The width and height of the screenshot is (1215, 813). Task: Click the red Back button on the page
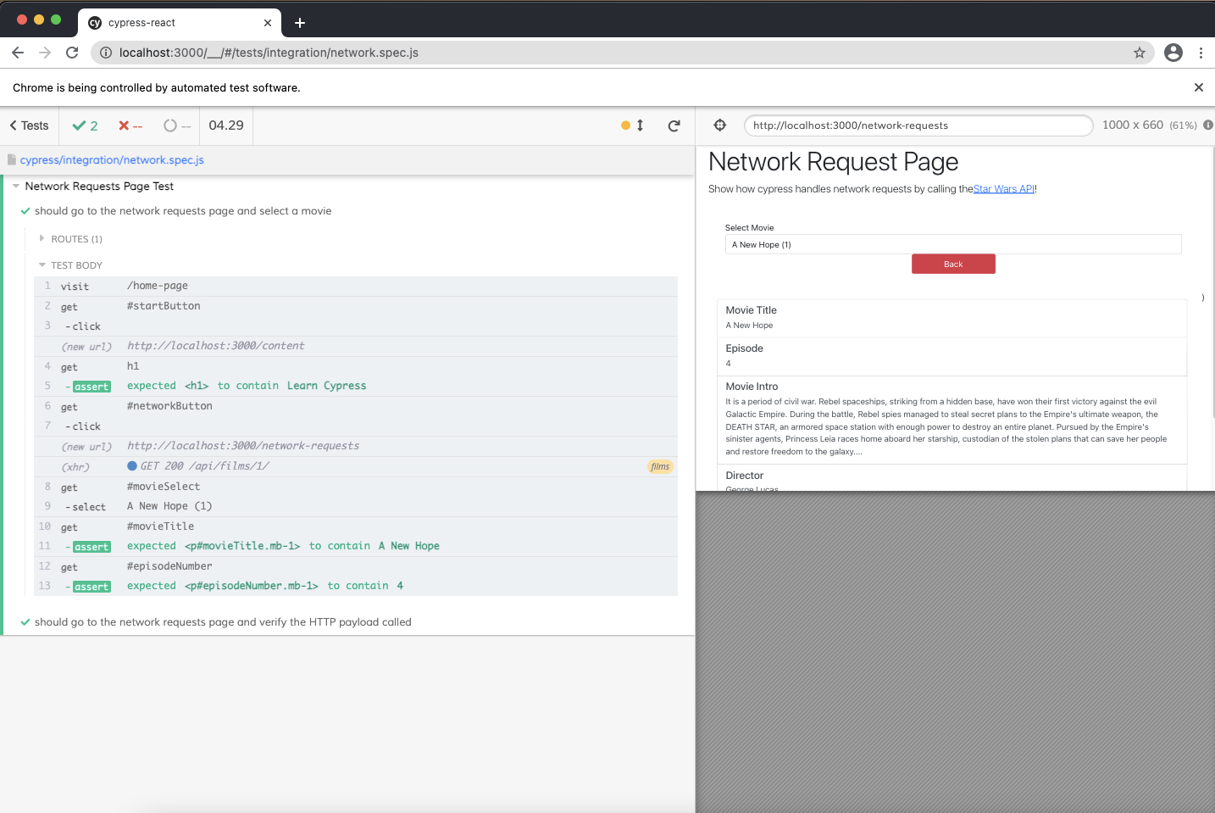click(953, 264)
